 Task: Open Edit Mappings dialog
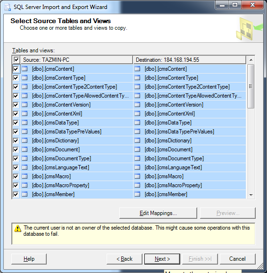tap(158, 213)
